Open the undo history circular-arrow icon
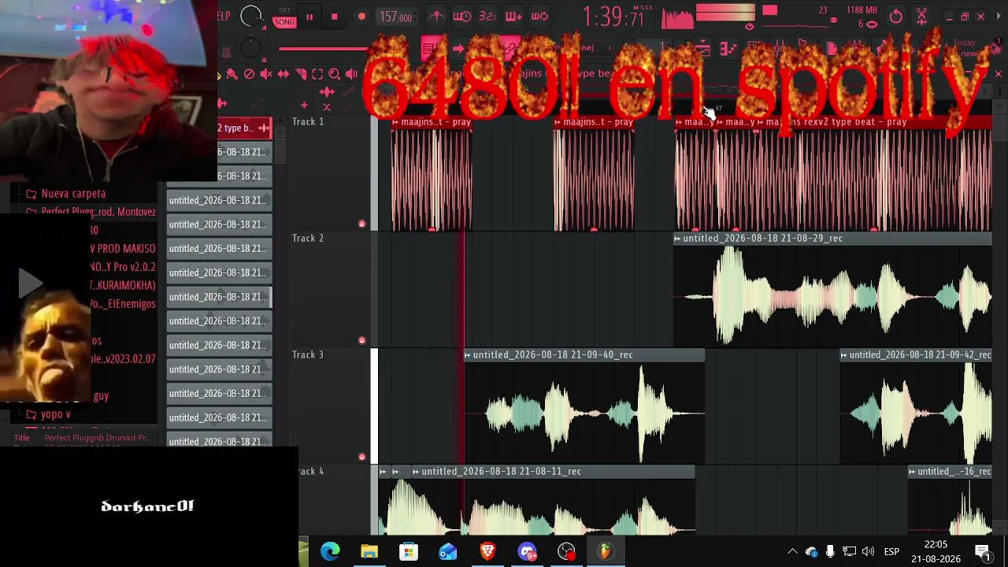 tap(896, 17)
